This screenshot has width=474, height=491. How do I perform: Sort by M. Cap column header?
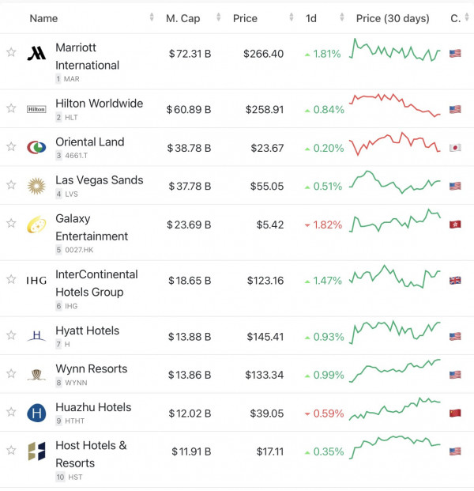tap(182, 18)
